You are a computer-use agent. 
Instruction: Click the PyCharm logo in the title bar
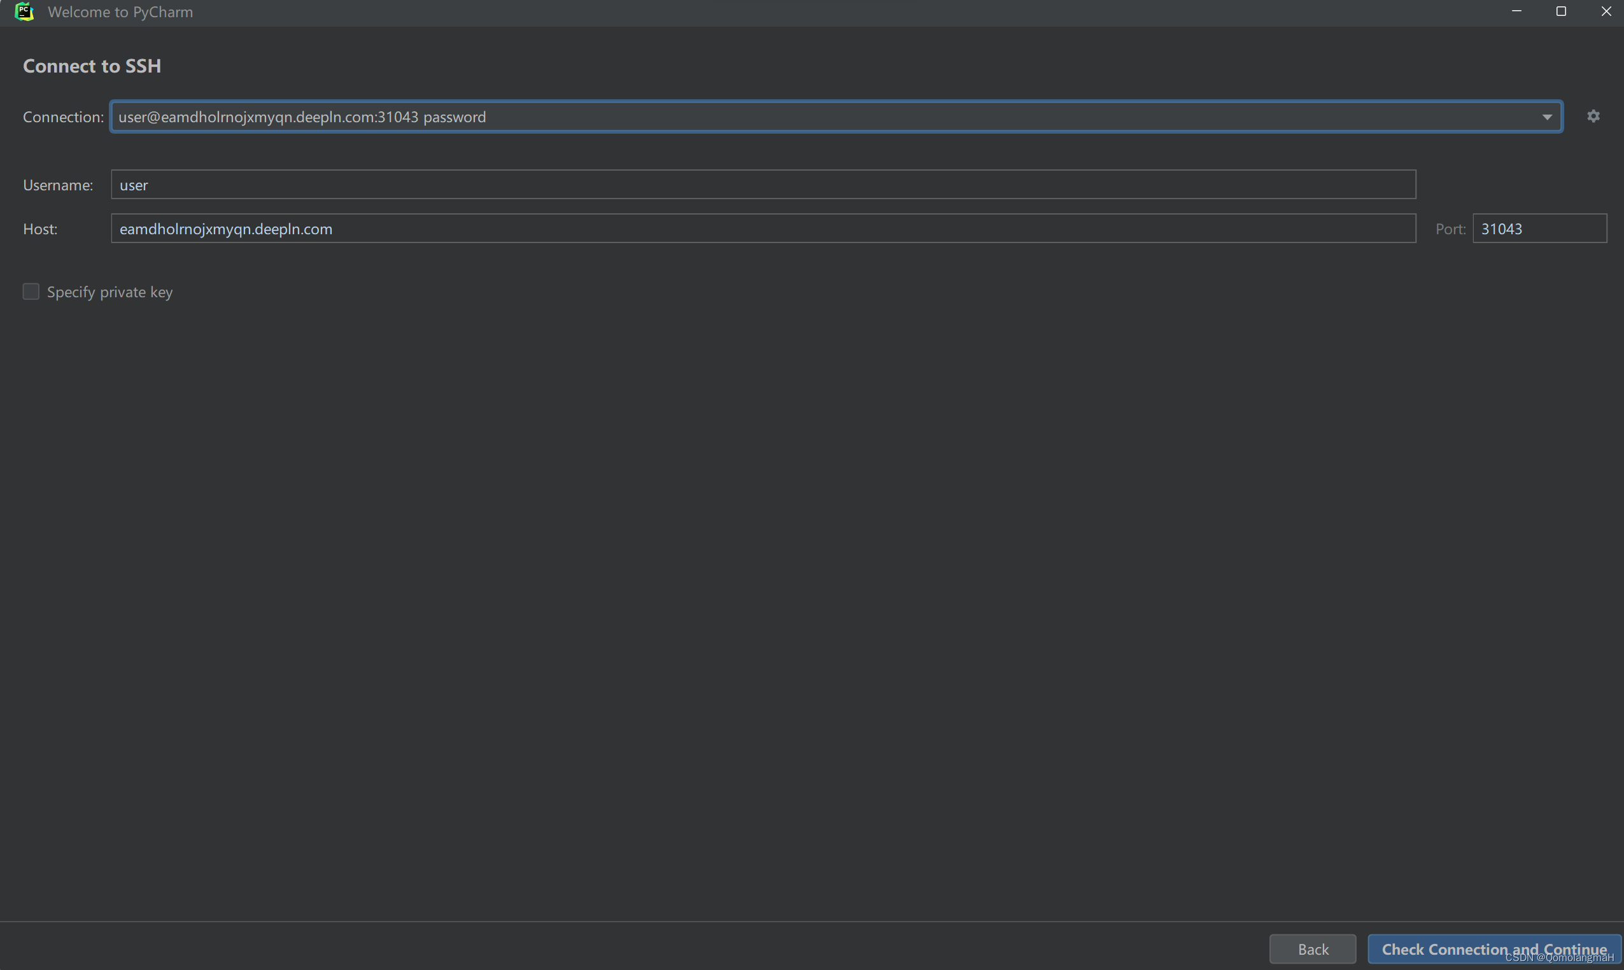[25, 11]
